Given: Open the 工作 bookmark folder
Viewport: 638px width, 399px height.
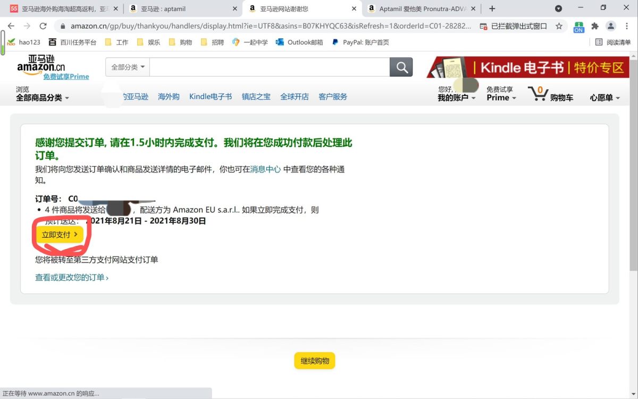Looking at the screenshot, I should coord(116,42).
